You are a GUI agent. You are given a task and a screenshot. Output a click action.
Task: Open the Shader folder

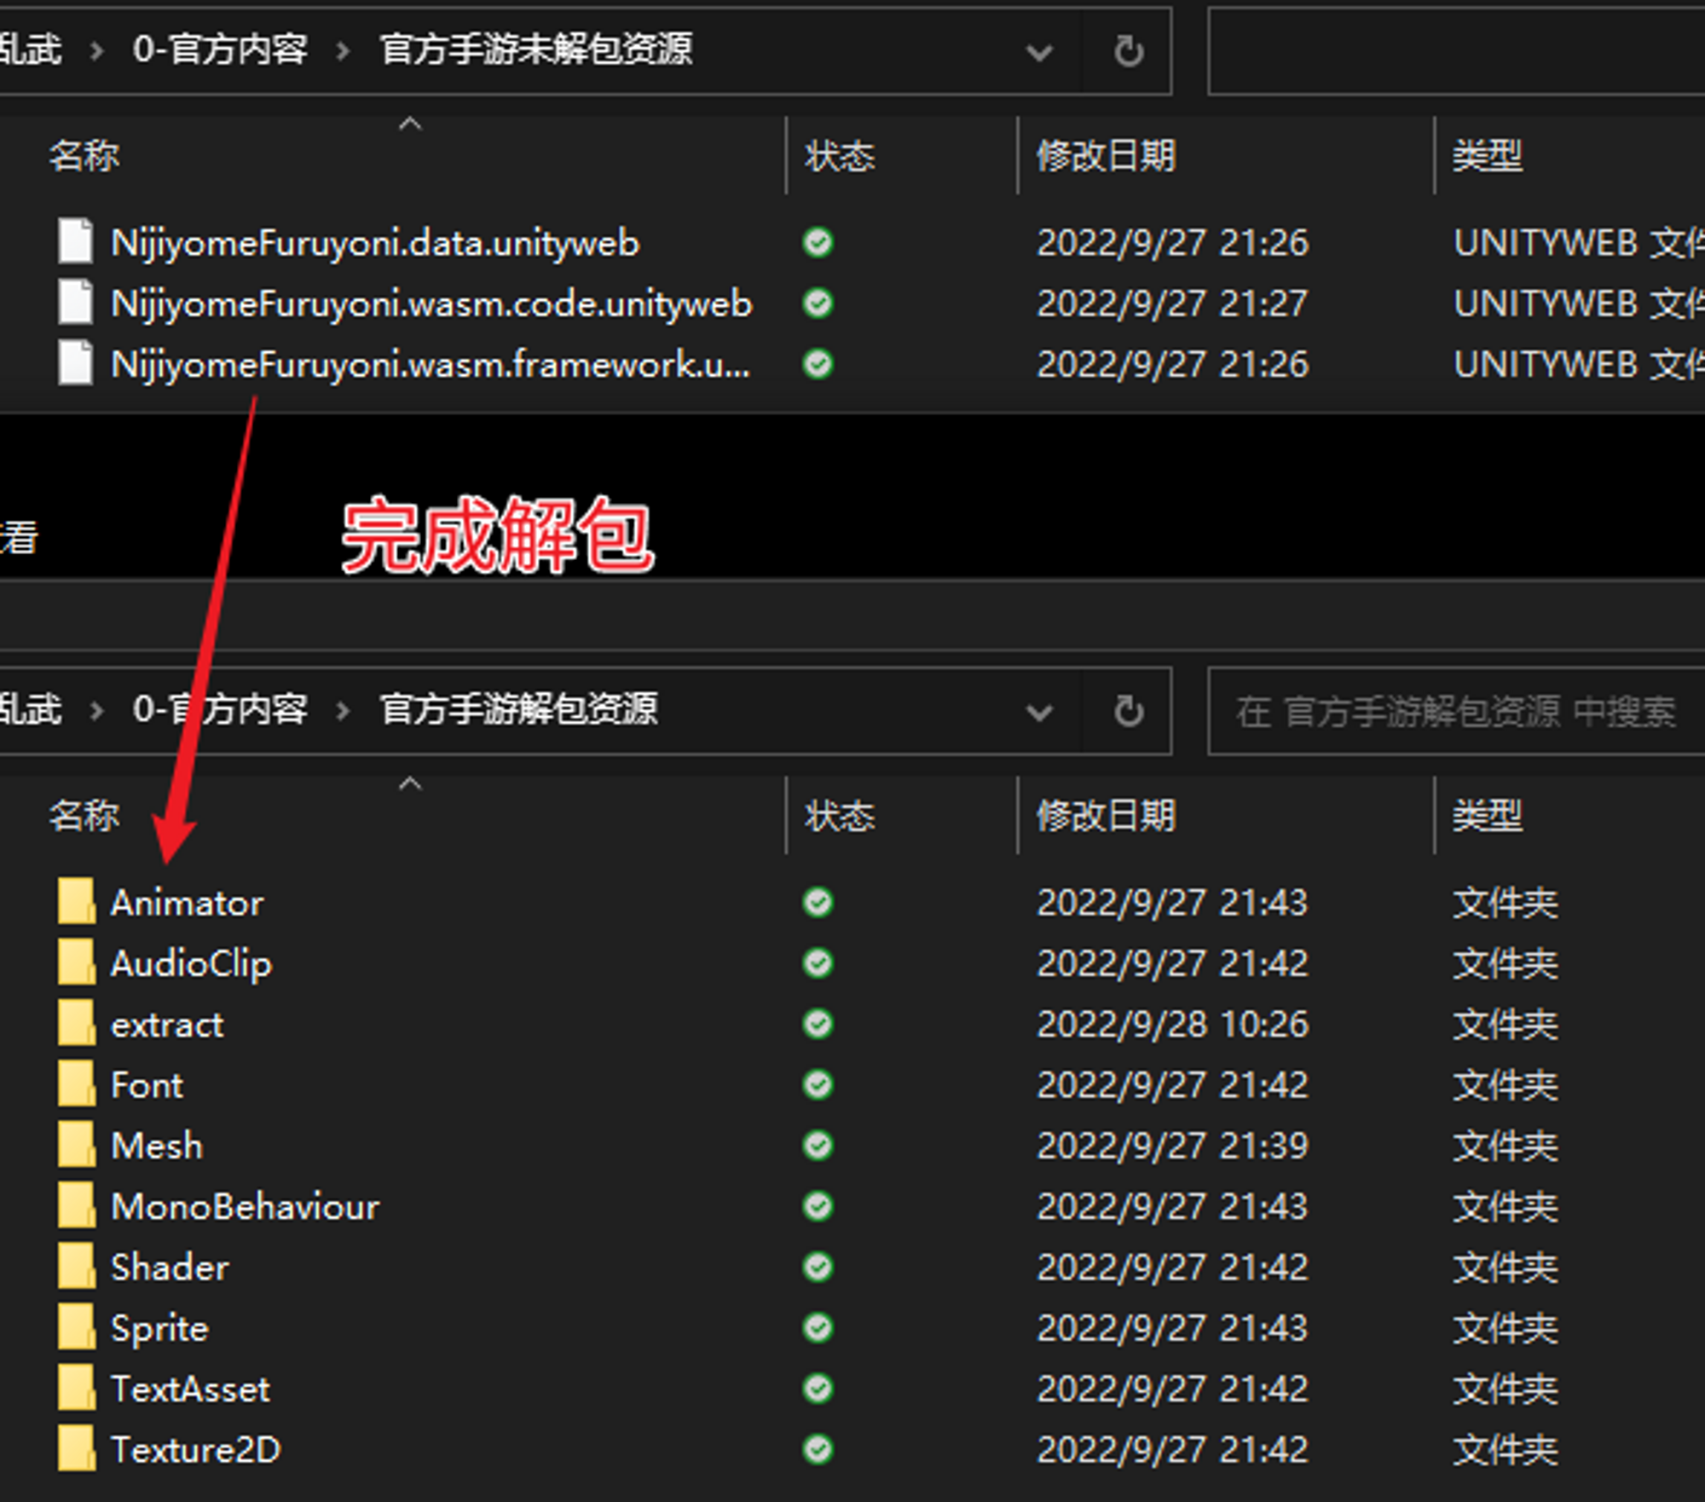pos(170,1268)
